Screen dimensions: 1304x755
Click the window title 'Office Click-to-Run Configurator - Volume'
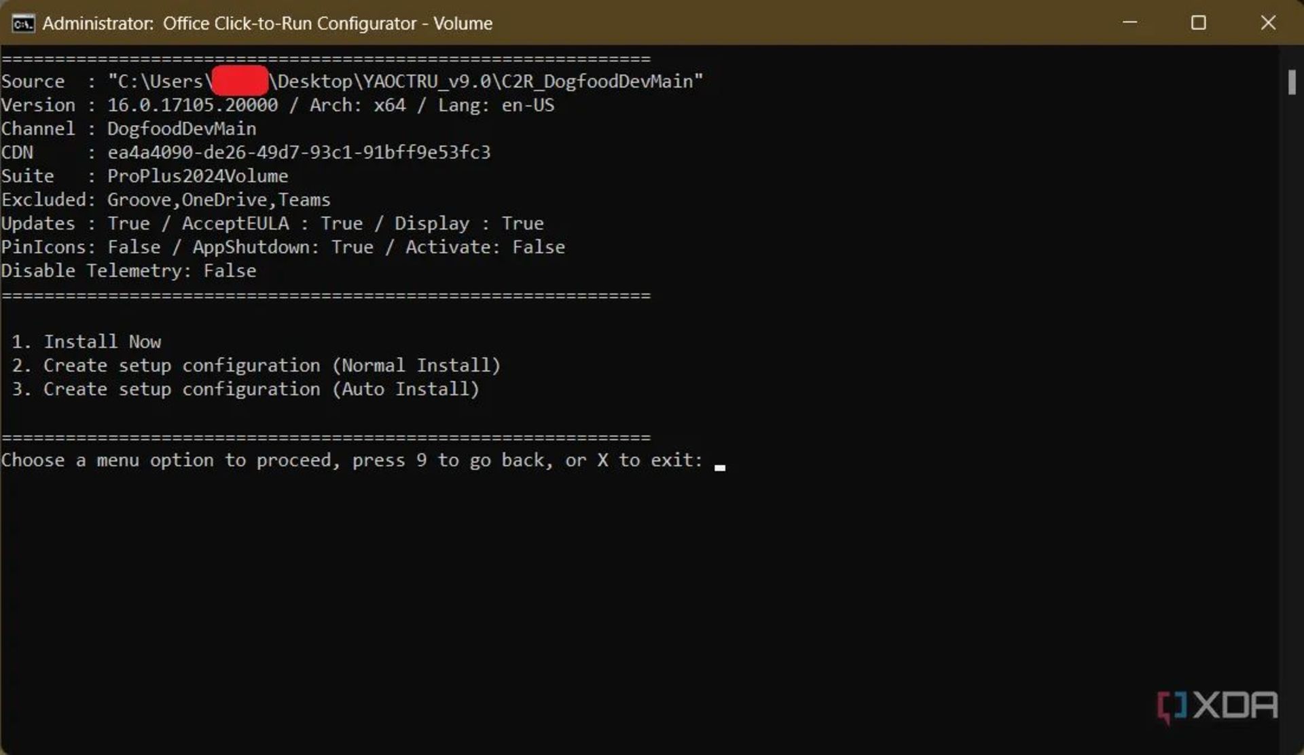[x=327, y=23]
